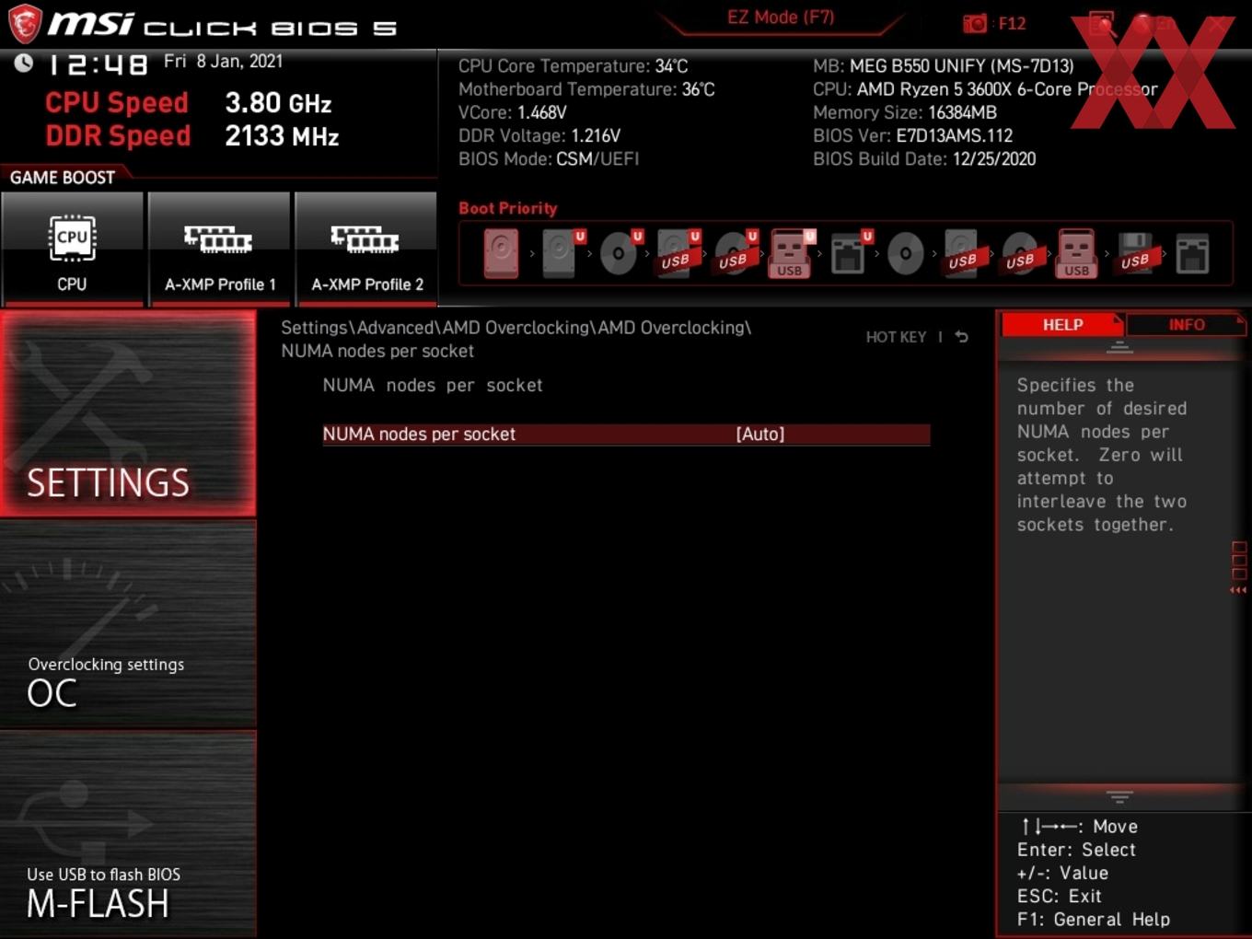Click the date Fri 8 Jan, 2021

pos(223,62)
